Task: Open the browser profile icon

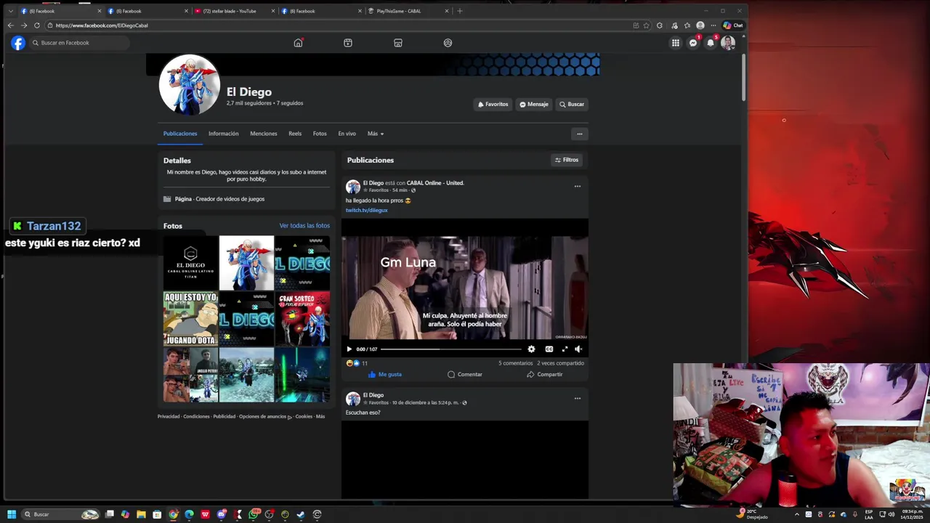Action: [x=700, y=25]
